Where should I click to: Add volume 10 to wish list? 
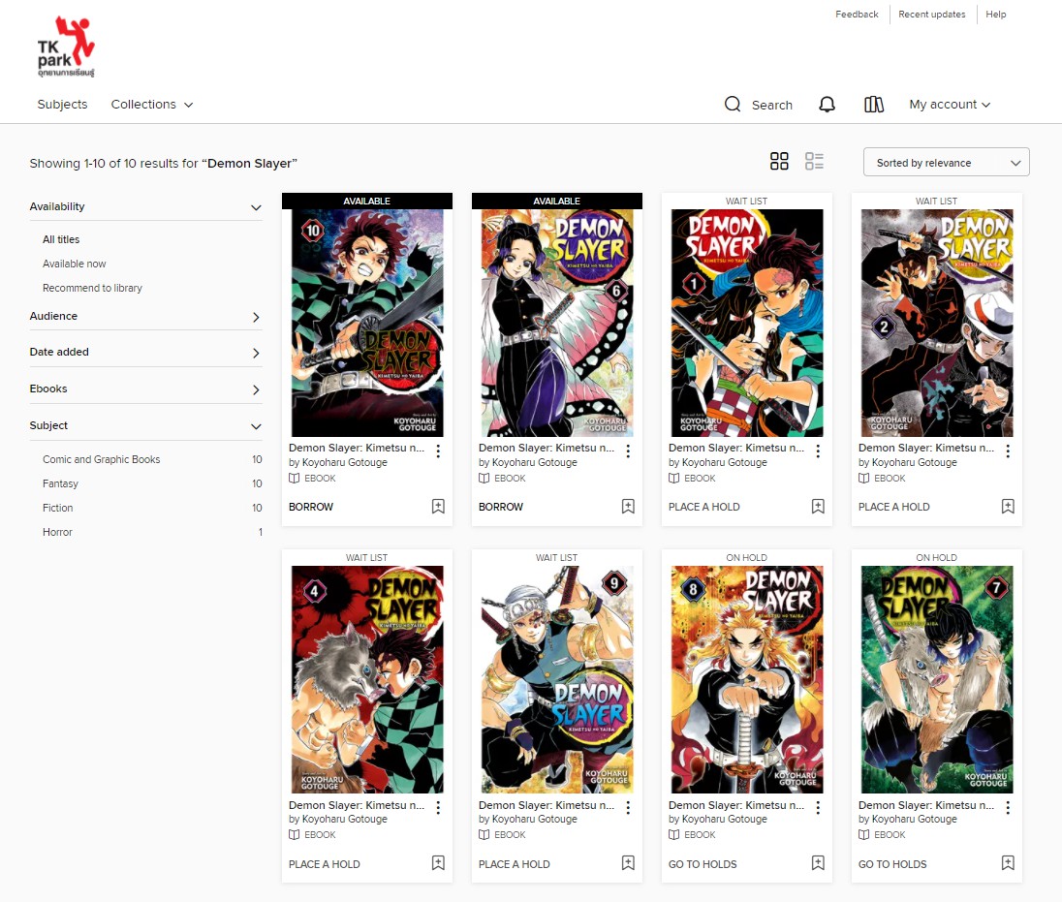[438, 507]
